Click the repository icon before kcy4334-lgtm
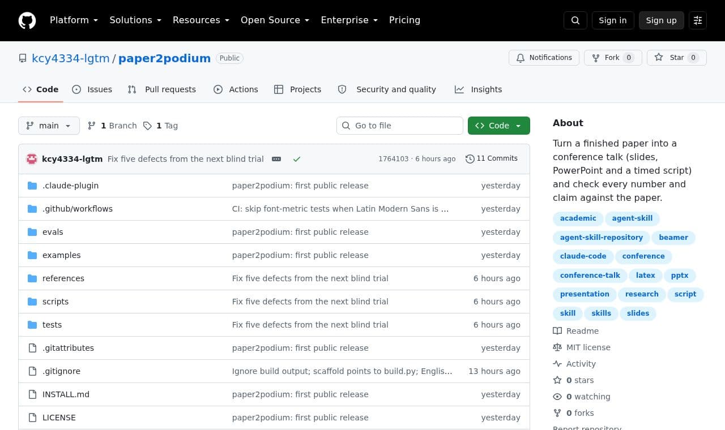725x430 pixels. click(23, 58)
